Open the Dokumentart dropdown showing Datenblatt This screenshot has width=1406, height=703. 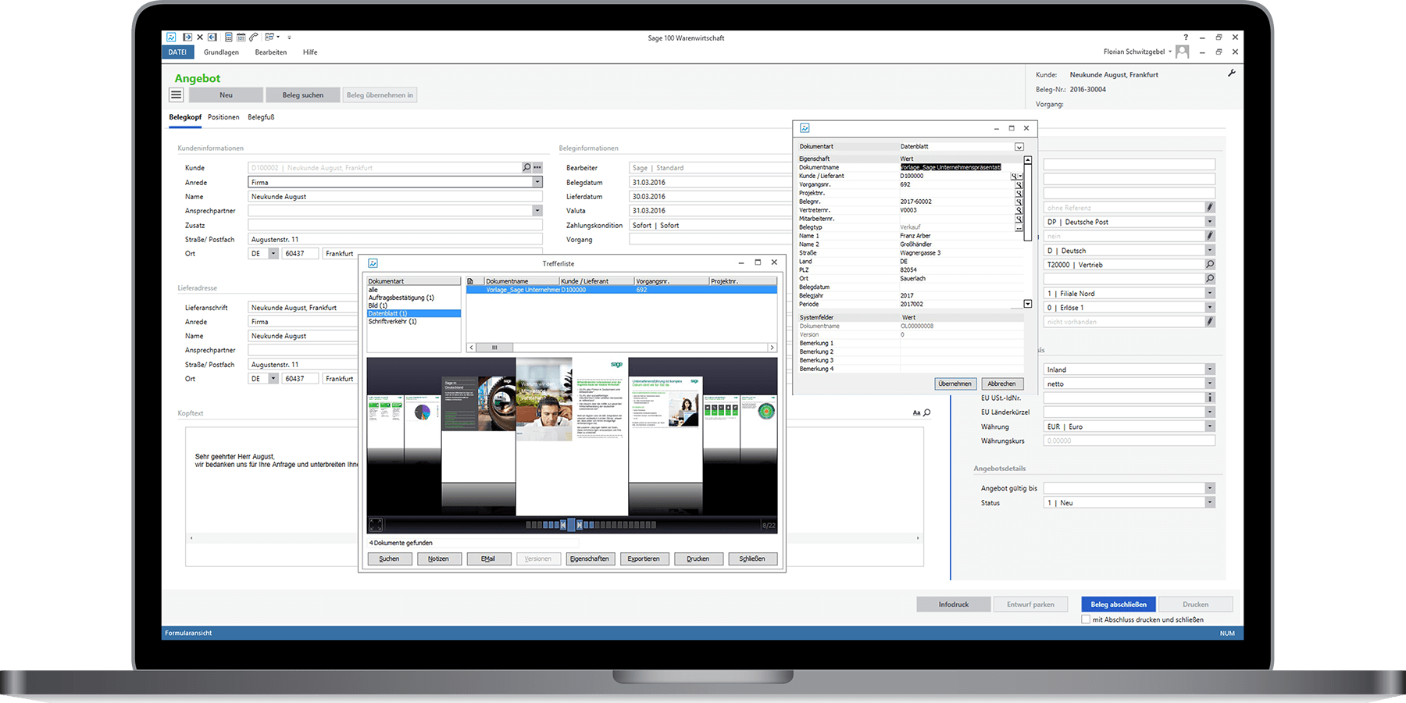pos(1019,147)
